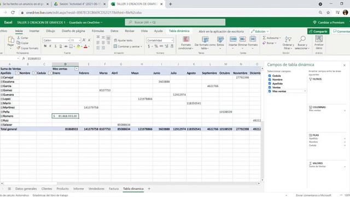Click the cell borders icon
Viewport: 350px width, 197px height.
click(x=71, y=46)
